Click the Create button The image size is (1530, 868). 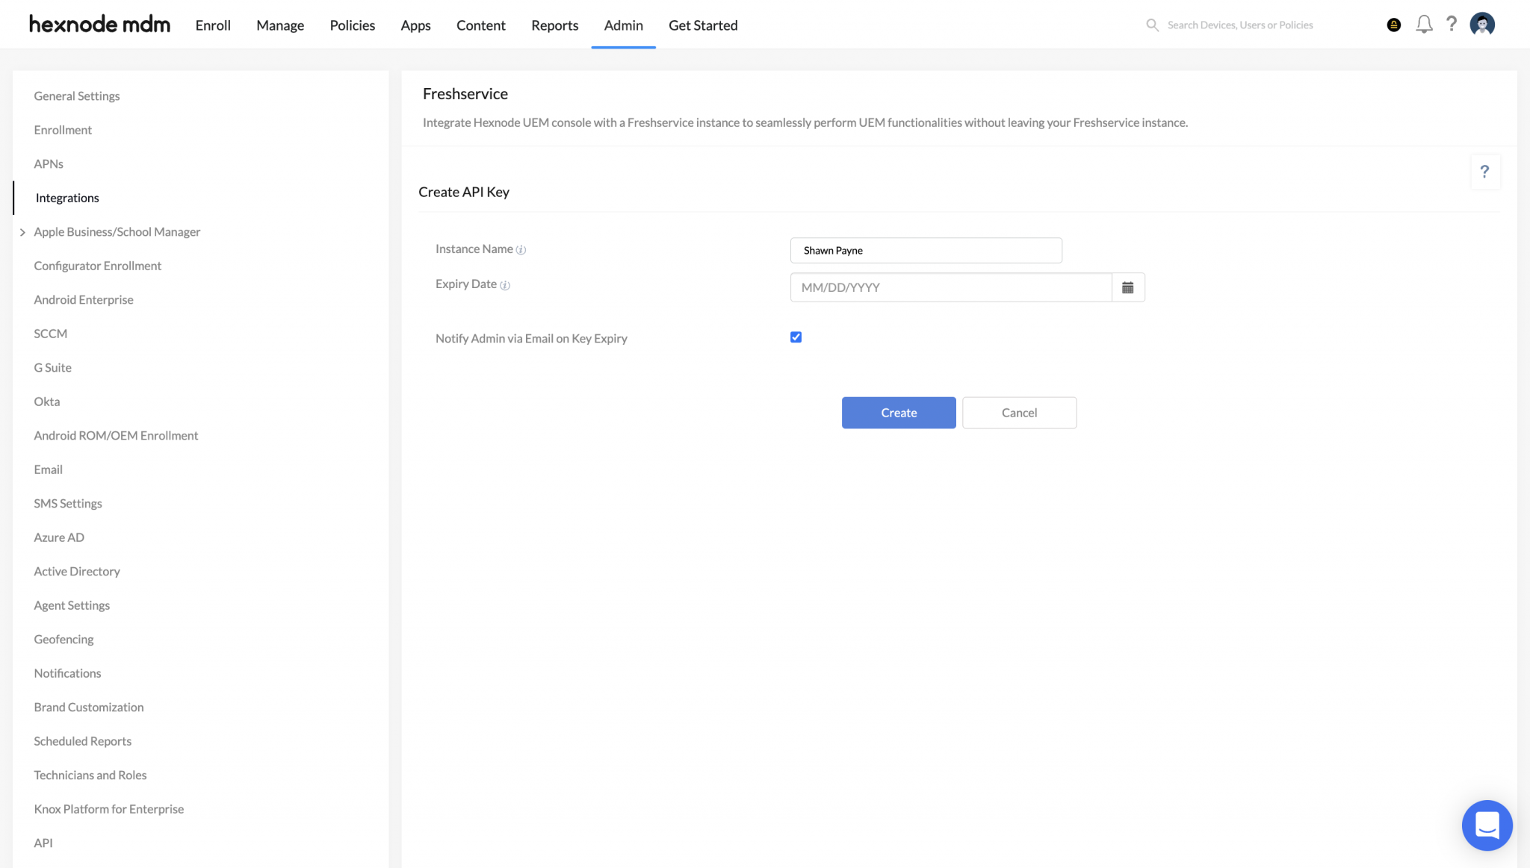coord(898,412)
